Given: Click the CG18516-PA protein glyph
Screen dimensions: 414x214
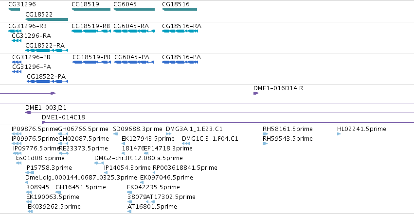Looking at the screenshot, I should tap(180, 62).
